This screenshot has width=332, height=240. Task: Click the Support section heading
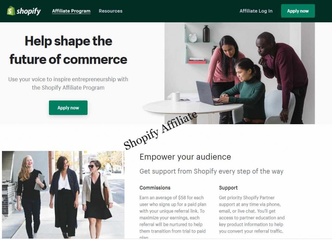click(228, 188)
